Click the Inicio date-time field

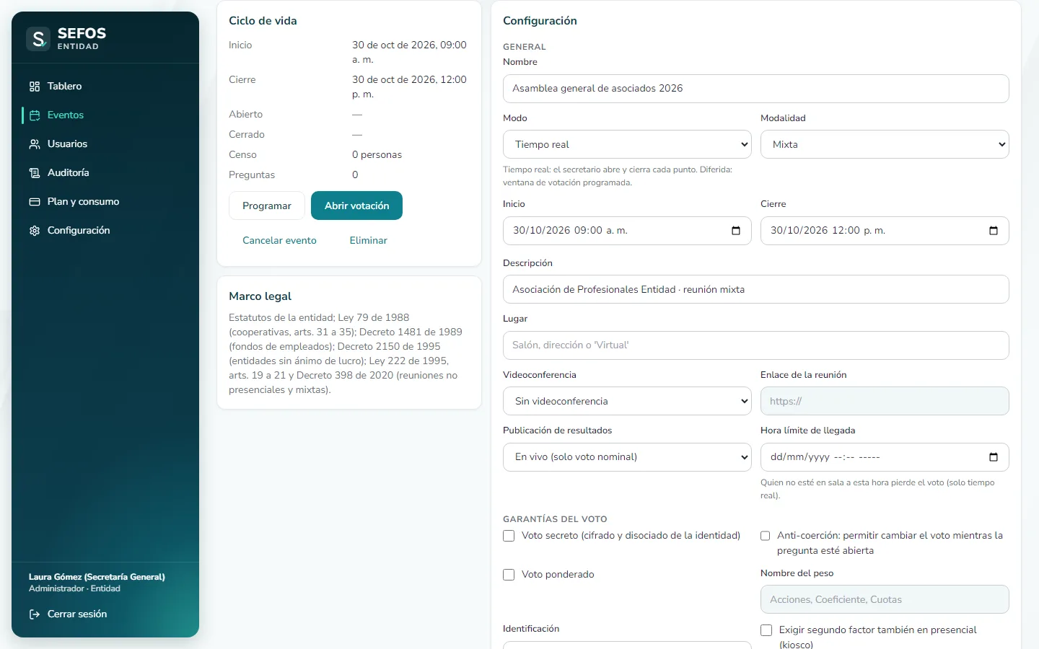[x=627, y=231]
